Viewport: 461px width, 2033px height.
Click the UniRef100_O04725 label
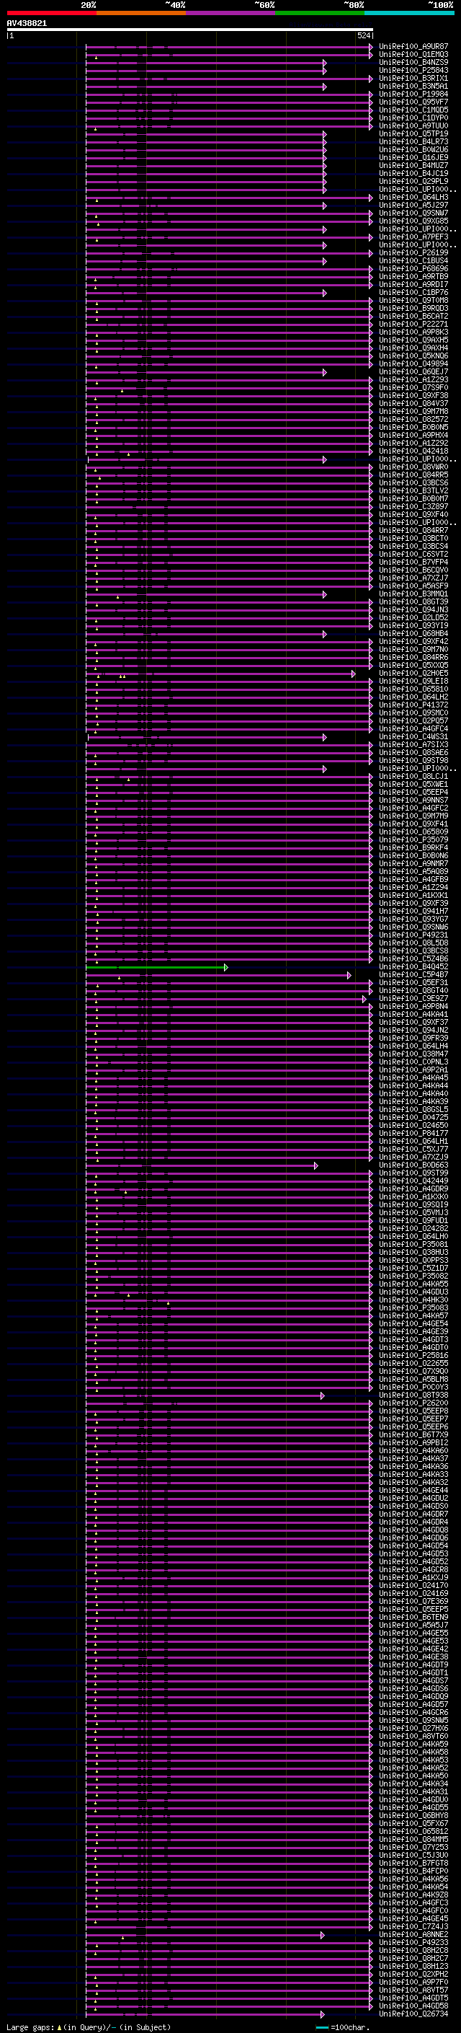(x=413, y=1118)
